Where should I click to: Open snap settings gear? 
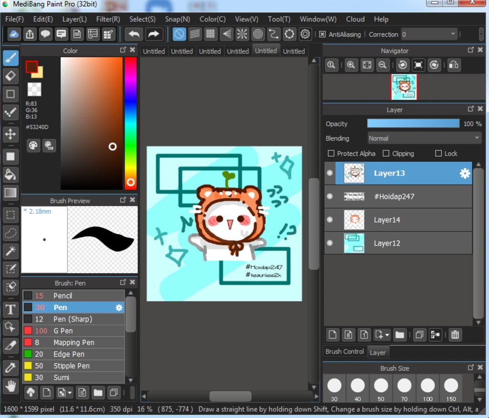[x=305, y=34]
